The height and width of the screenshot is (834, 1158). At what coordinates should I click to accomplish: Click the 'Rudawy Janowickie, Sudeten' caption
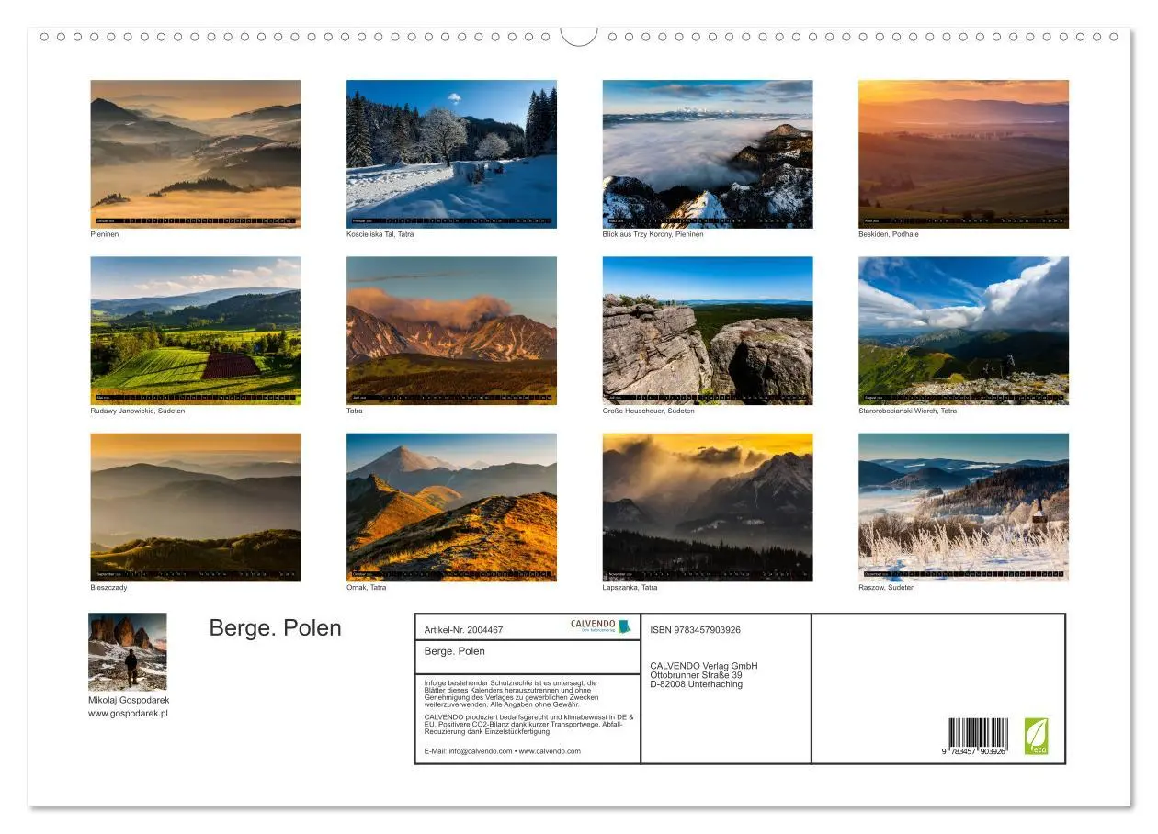[x=138, y=411]
